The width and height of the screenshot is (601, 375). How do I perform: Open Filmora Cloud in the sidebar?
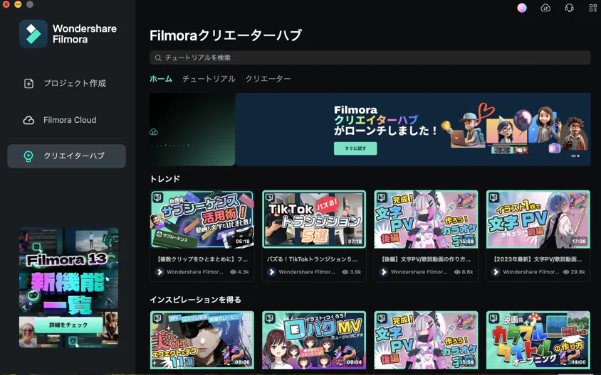point(67,120)
